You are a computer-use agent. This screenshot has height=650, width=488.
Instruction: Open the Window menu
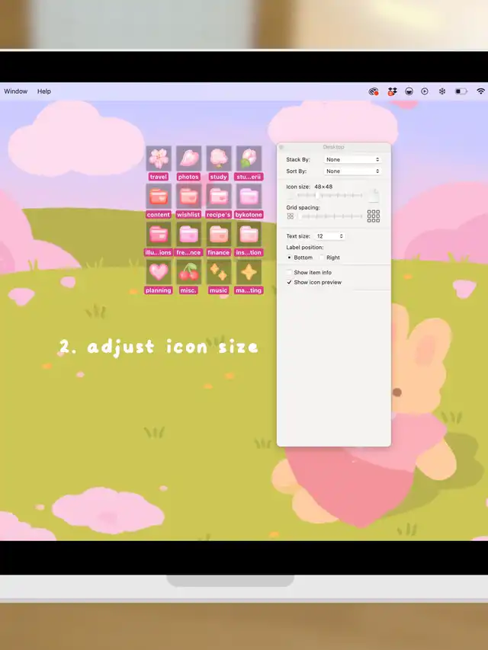click(x=15, y=91)
